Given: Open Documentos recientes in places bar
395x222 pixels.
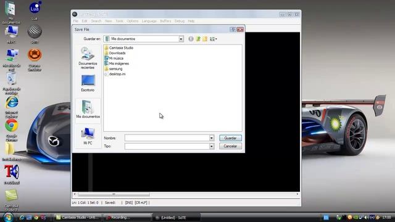Looking at the screenshot, I should coord(88,58).
